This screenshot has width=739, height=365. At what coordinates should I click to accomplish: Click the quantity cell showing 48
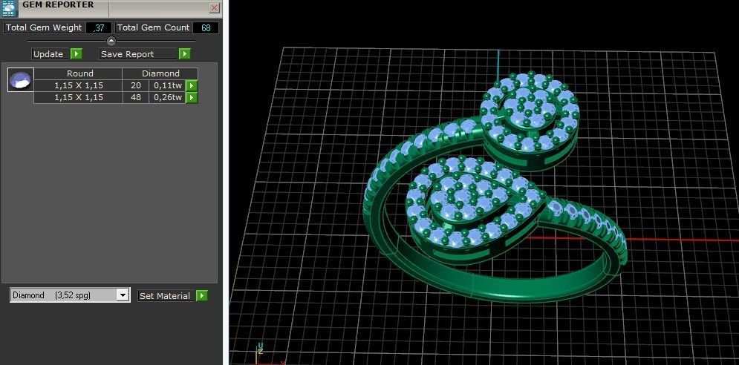point(136,97)
